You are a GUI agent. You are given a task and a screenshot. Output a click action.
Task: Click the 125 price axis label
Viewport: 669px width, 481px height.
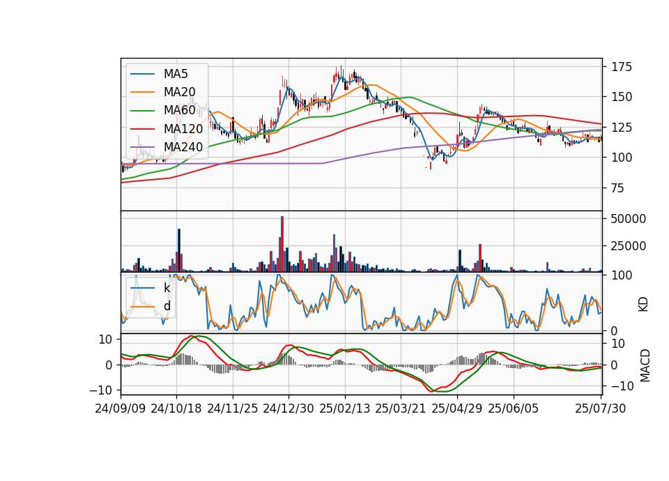point(622,127)
